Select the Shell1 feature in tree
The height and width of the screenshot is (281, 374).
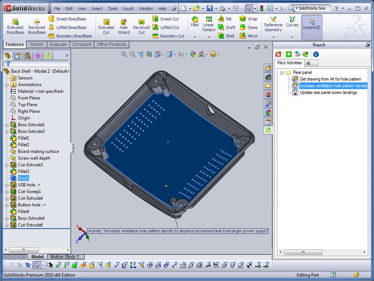pos(24,178)
